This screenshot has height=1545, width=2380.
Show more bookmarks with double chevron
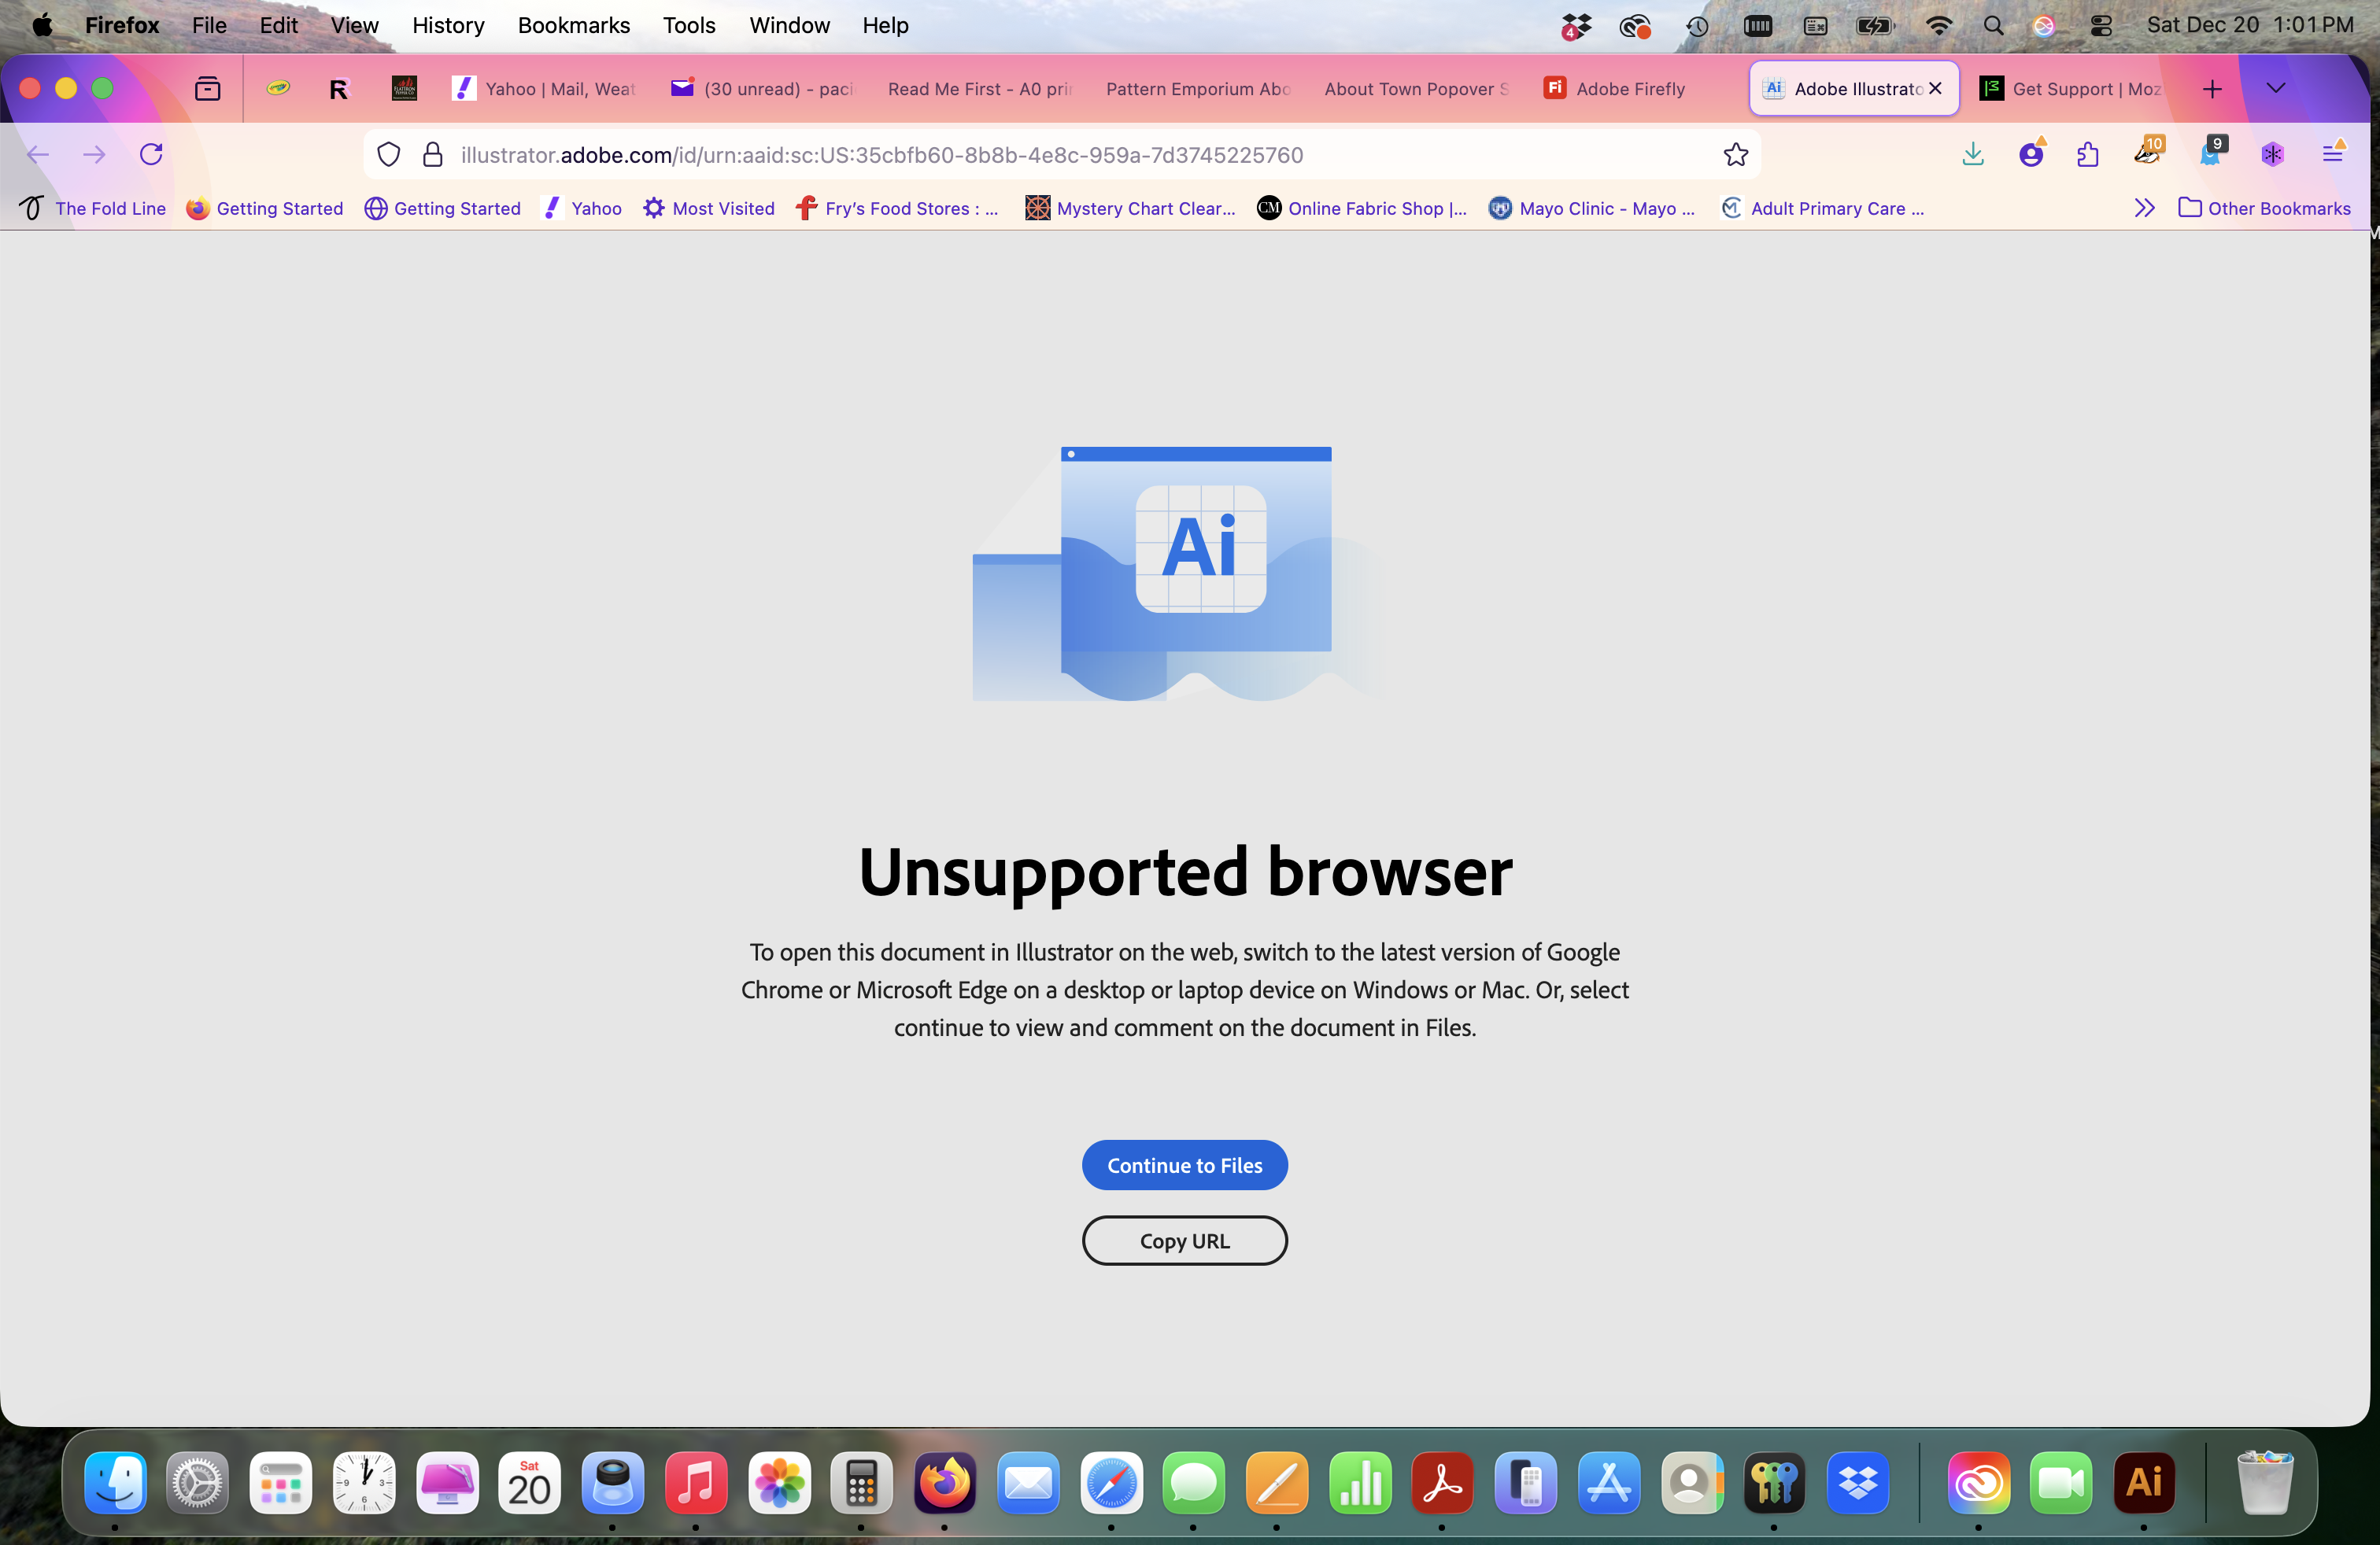pos(2144,208)
